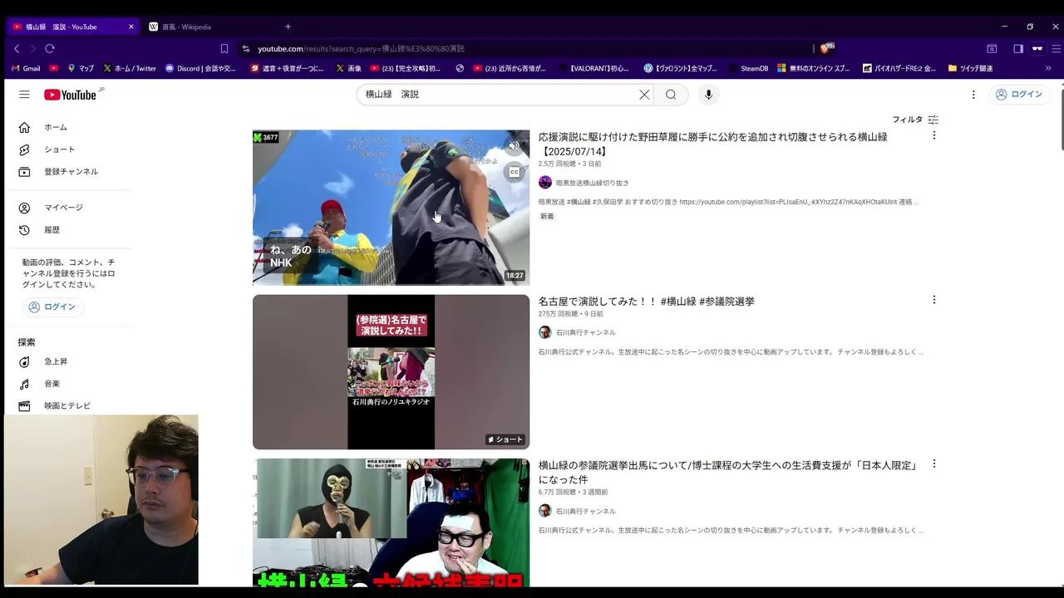Start voice search with microphone
1064x598 pixels.
pos(708,95)
